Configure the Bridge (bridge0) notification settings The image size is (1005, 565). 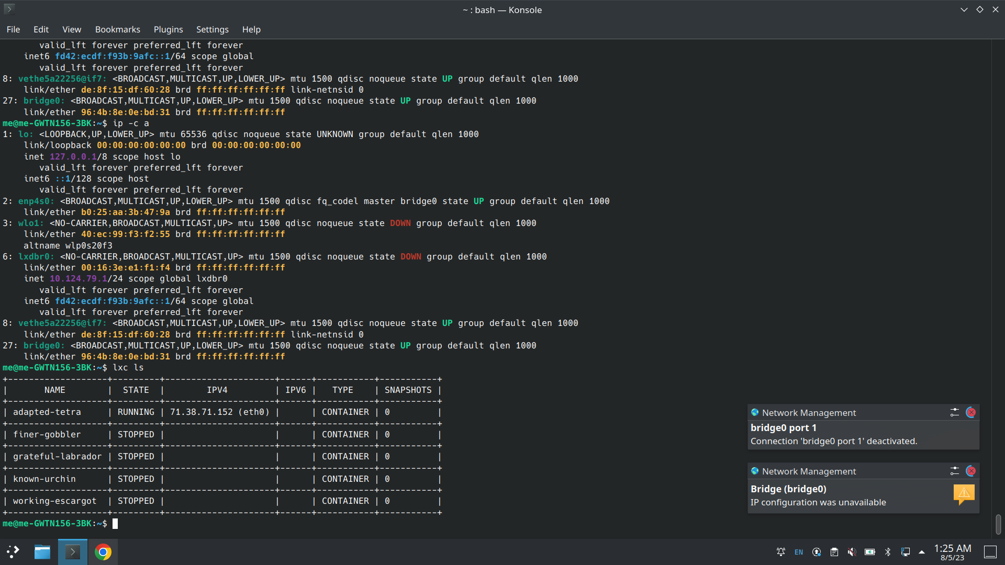click(x=954, y=471)
